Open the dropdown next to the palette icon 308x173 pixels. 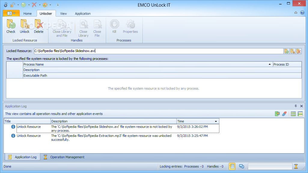tap(50, 5)
